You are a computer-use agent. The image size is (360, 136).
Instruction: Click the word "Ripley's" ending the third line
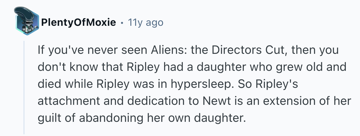(x=280, y=84)
